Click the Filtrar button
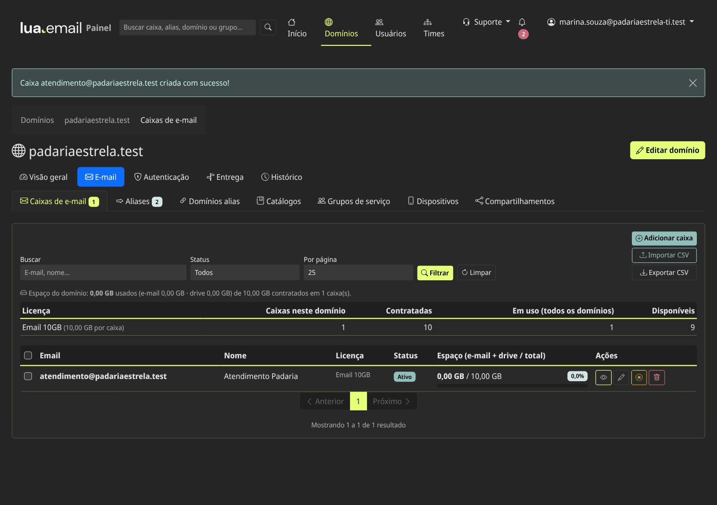This screenshot has width=717, height=505. point(435,273)
